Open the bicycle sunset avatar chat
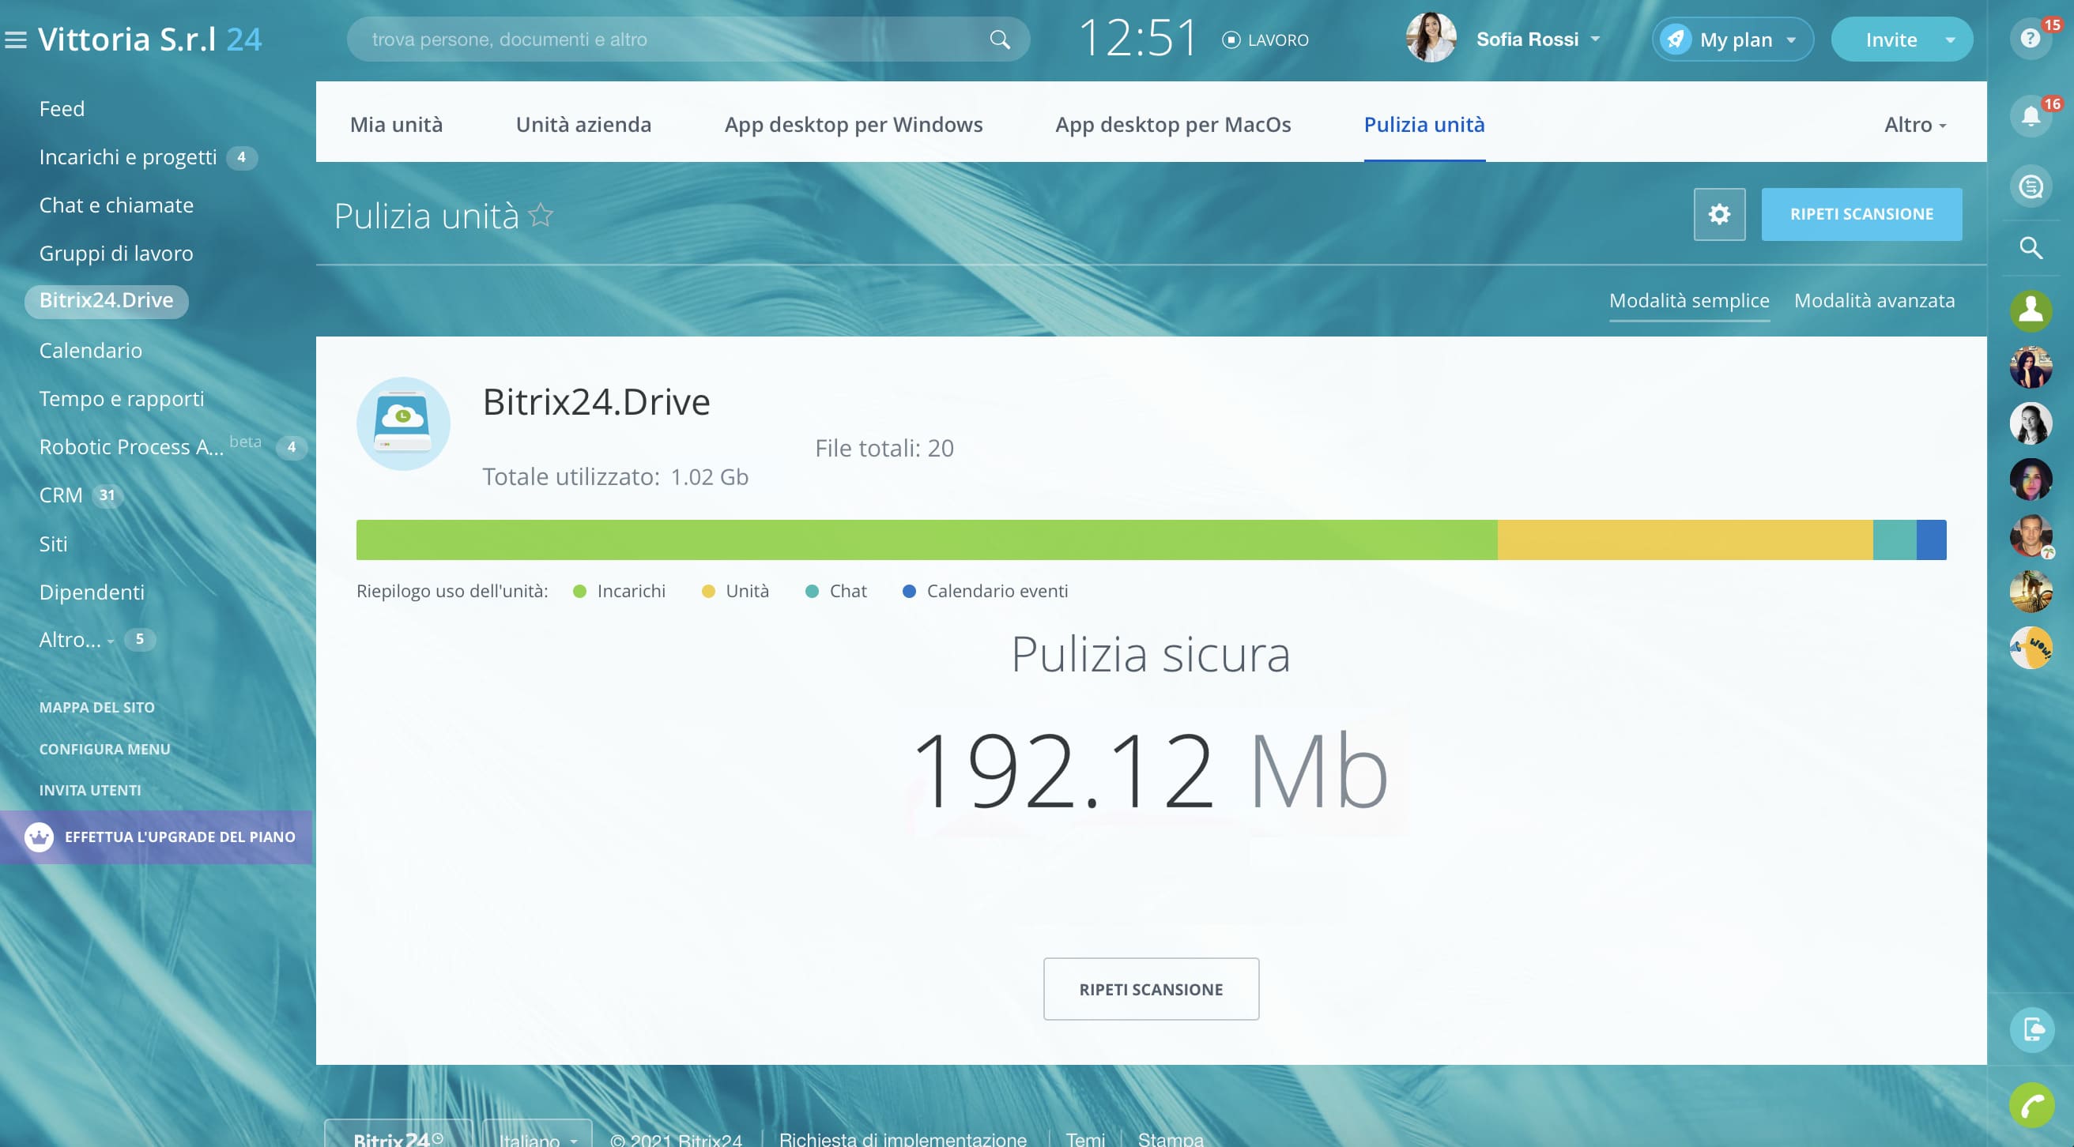 click(x=2031, y=592)
